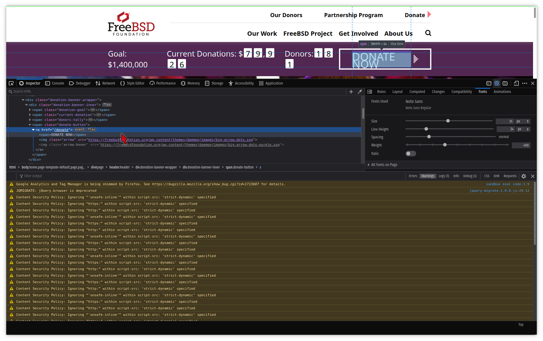Activate the element picker tool
Viewport: 543px width, 341px height.
click(11, 83)
